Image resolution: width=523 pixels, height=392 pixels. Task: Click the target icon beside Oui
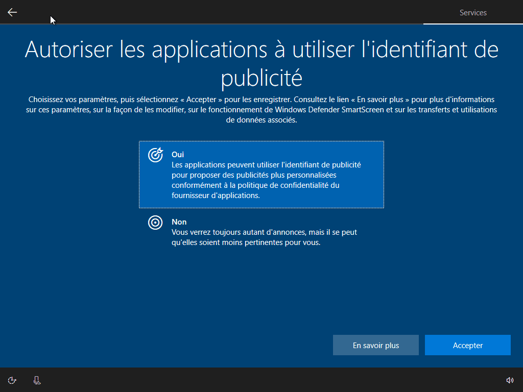[155, 155]
